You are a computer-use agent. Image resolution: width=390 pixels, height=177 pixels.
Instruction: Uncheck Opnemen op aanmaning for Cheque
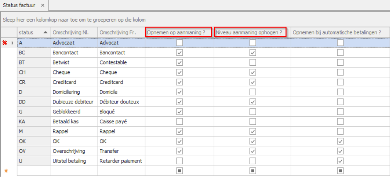[x=179, y=72]
